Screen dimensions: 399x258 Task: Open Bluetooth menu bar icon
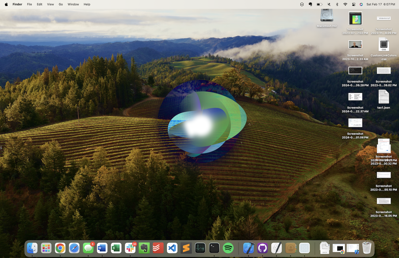click(x=337, y=4)
